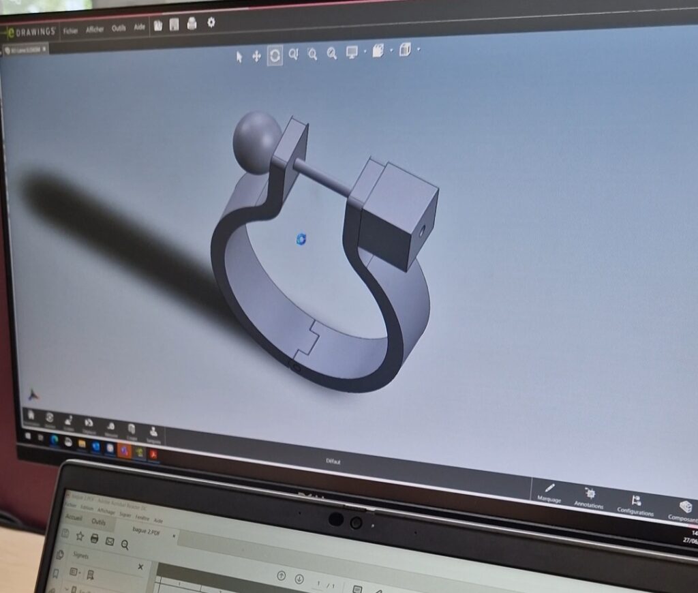Open the Configurations panel
The image size is (698, 593).
635,505
